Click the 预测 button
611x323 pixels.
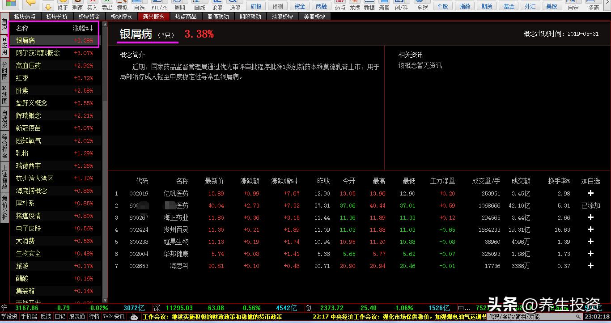pos(278,6)
